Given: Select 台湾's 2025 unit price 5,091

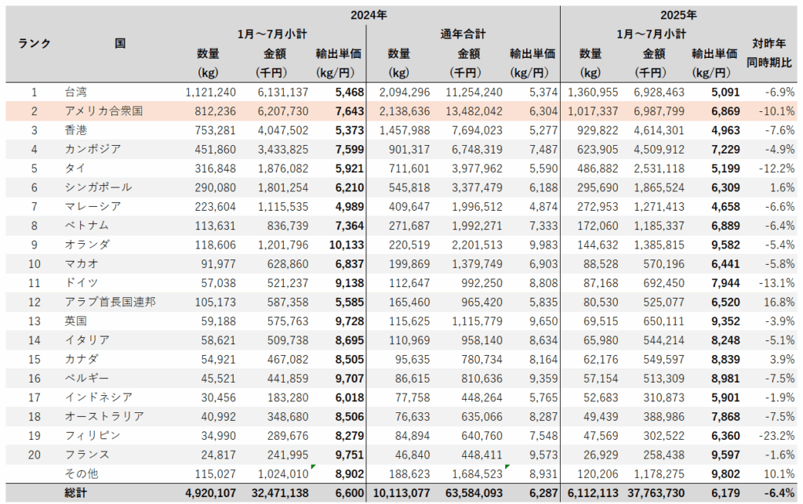Looking at the screenshot, I should click(x=721, y=92).
